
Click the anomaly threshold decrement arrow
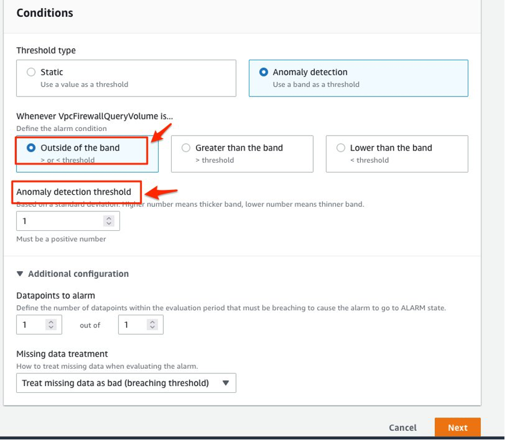point(109,223)
